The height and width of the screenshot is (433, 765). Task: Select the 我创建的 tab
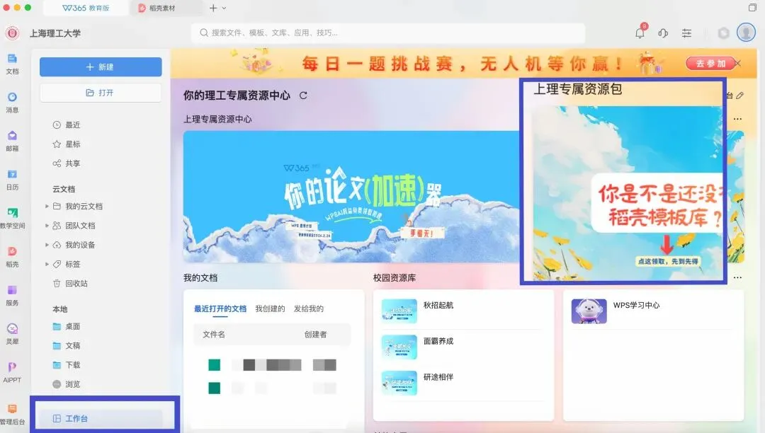pyautogui.click(x=270, y=308)
